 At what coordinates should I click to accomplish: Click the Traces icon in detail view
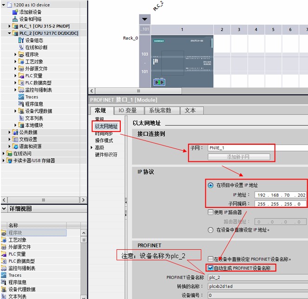4,275
